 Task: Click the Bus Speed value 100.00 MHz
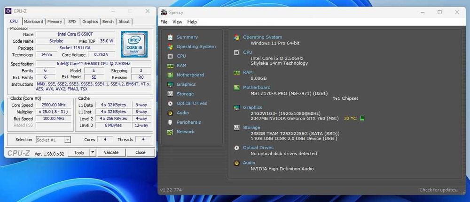pos(54,118)
